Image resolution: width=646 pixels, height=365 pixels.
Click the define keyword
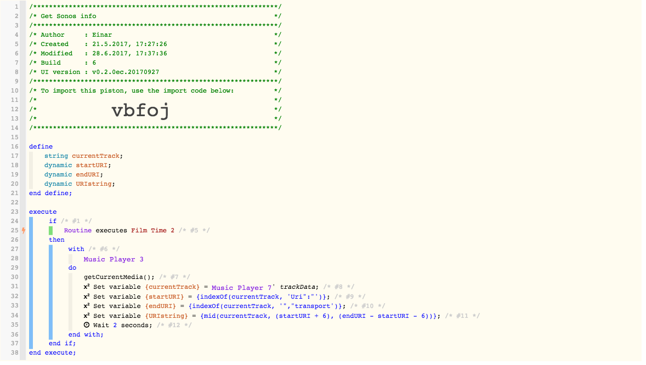pos(41,147)
